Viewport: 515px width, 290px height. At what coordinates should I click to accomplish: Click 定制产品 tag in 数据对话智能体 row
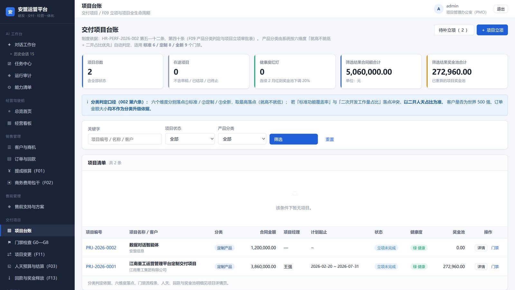click(224, 248)
